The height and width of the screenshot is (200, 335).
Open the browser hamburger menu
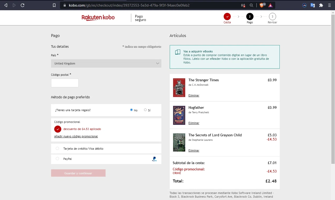coord(329,5)
